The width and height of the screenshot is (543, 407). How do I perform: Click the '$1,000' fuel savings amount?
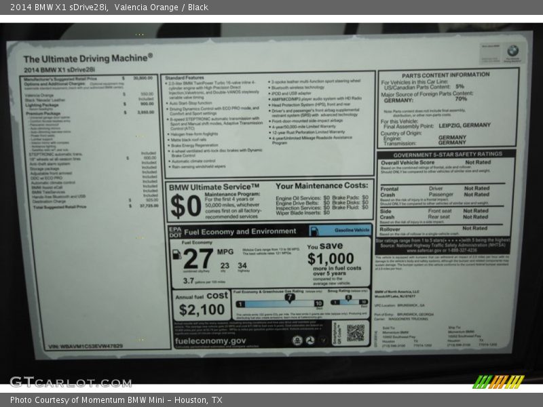[x=331, y=258]
